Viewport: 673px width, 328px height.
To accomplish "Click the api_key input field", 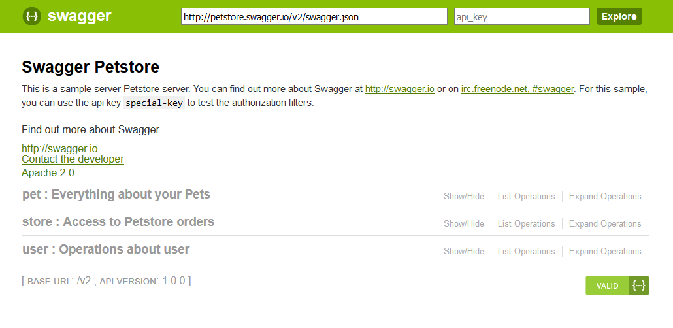I will pos(522,17).
